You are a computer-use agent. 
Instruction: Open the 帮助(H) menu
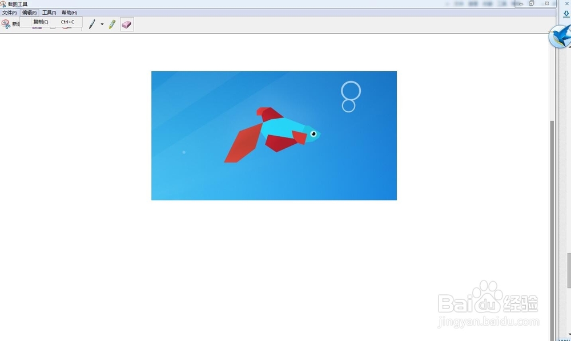pyautogui.click(x=69, y=13)
